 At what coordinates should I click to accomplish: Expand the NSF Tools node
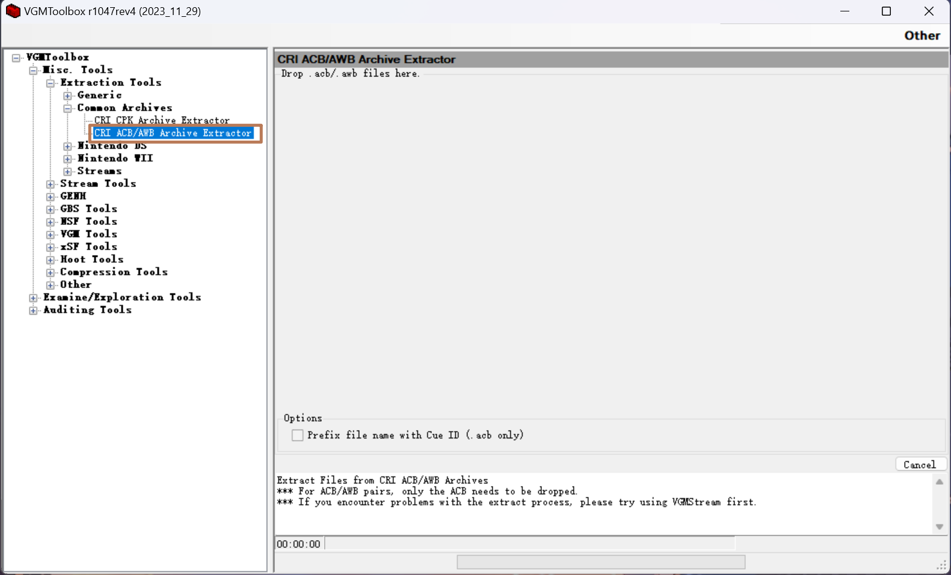coord(51,222)
